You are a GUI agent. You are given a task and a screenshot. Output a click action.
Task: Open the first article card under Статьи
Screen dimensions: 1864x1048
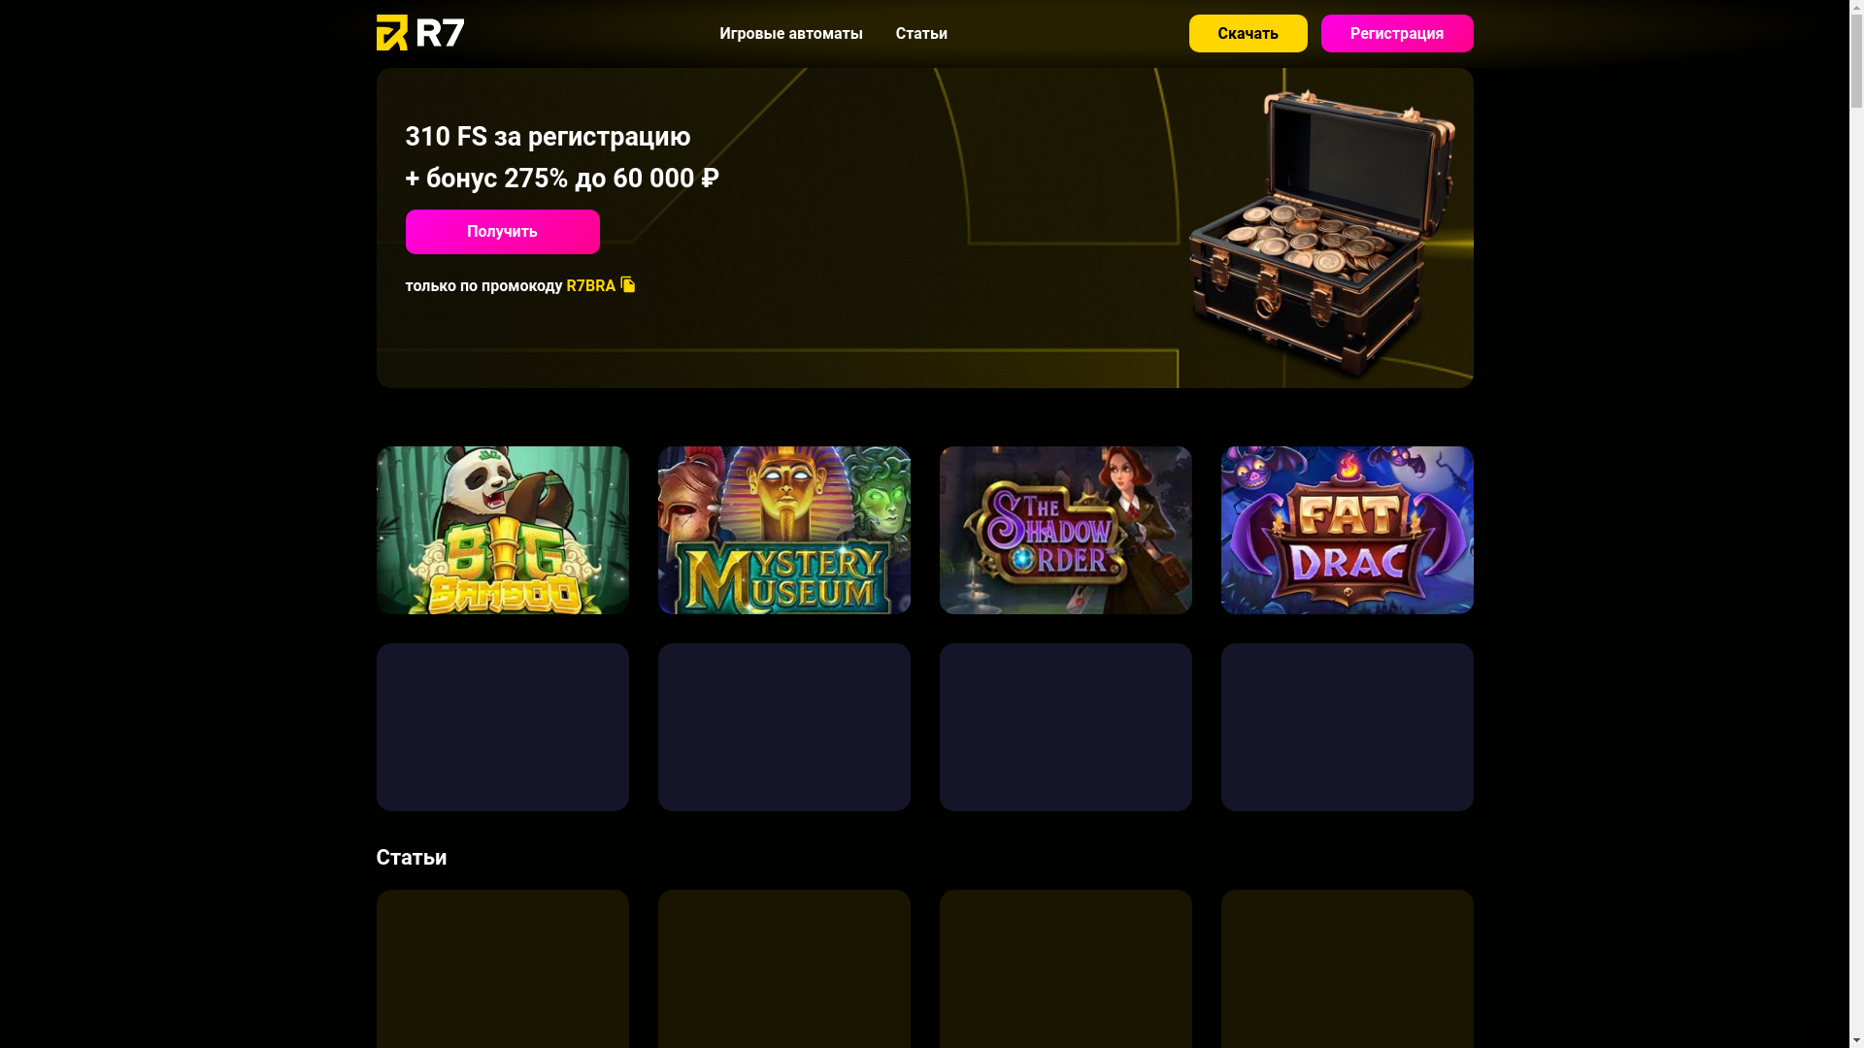coord(503,968)
